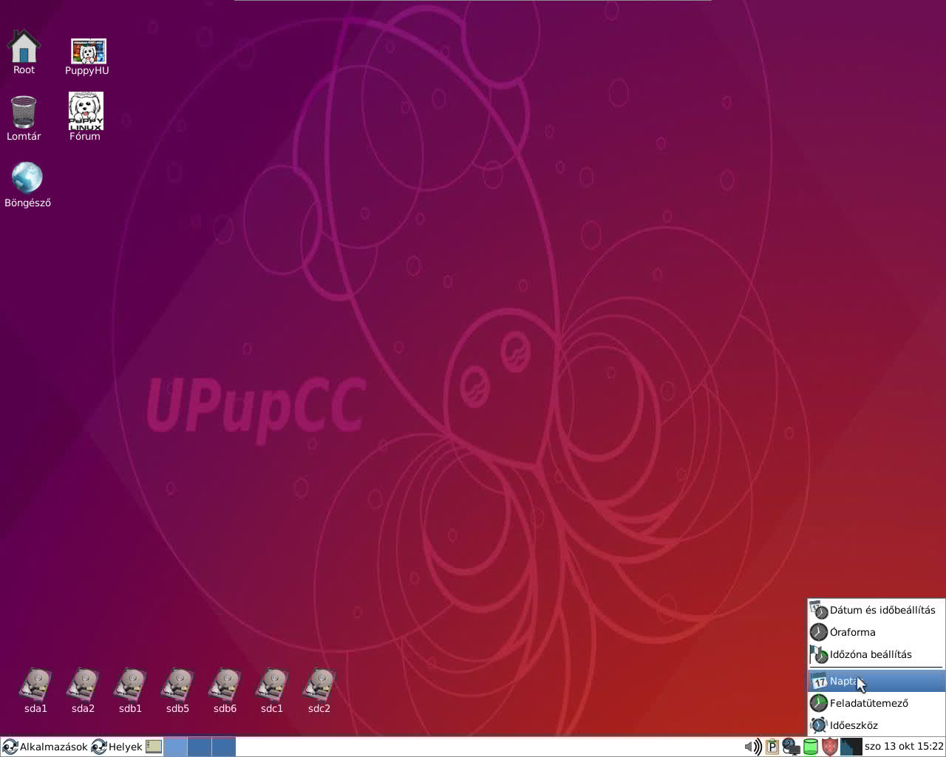Click the red firewall shield tray icon
946x757 pixels.
tap(830, 747)
